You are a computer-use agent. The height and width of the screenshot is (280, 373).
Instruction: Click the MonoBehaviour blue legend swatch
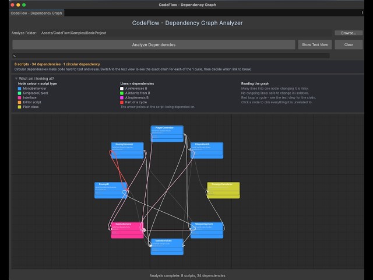click(x=19, y=89)
